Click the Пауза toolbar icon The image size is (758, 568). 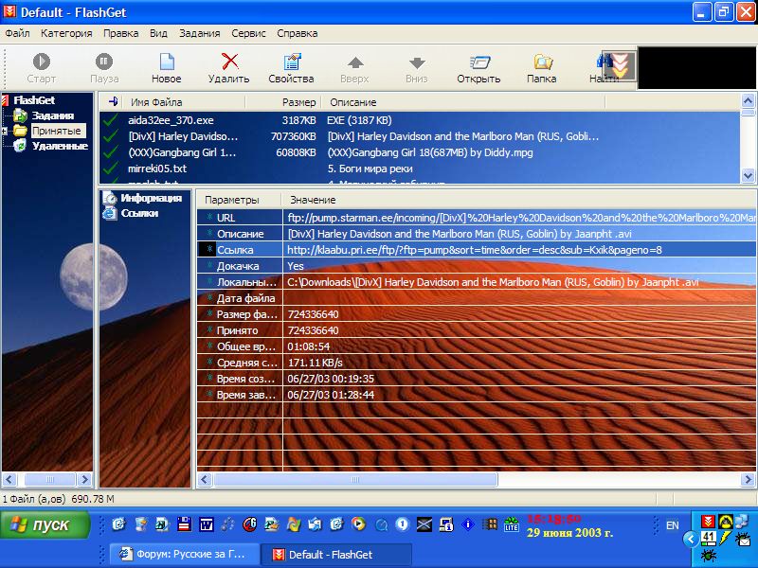(104, 62)
